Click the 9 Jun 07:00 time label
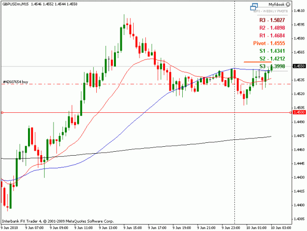This screenshot has width=307, height=231. pos(34,228)
